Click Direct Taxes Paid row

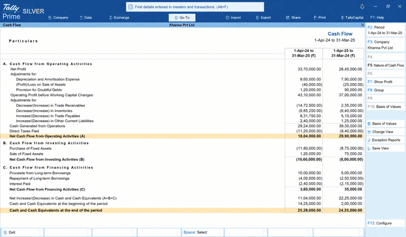pyautogui.click(x=182, y=131)
